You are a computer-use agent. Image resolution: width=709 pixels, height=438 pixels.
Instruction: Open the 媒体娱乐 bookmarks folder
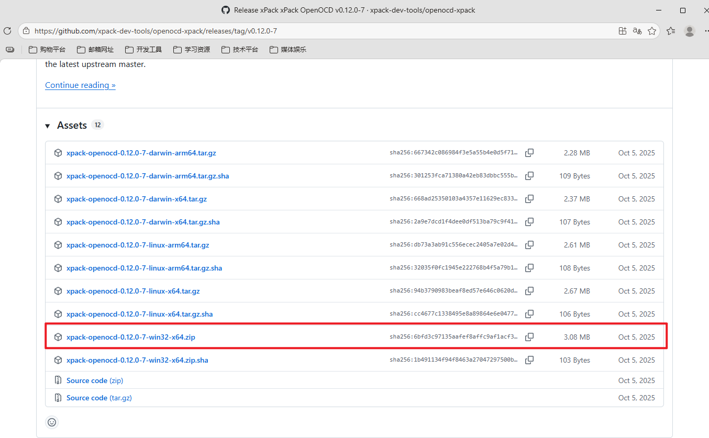(288, 50)
